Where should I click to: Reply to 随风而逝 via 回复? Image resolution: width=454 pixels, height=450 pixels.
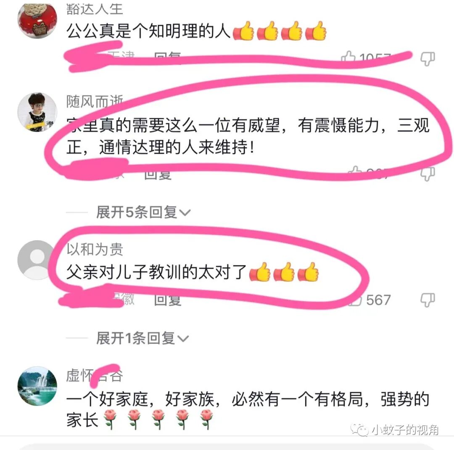[x=158, y=174]
